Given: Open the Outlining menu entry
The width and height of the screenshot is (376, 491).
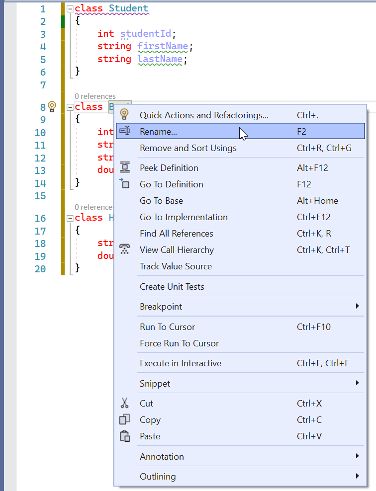Looking at the screenshot, I should click(x=240, y=476).
